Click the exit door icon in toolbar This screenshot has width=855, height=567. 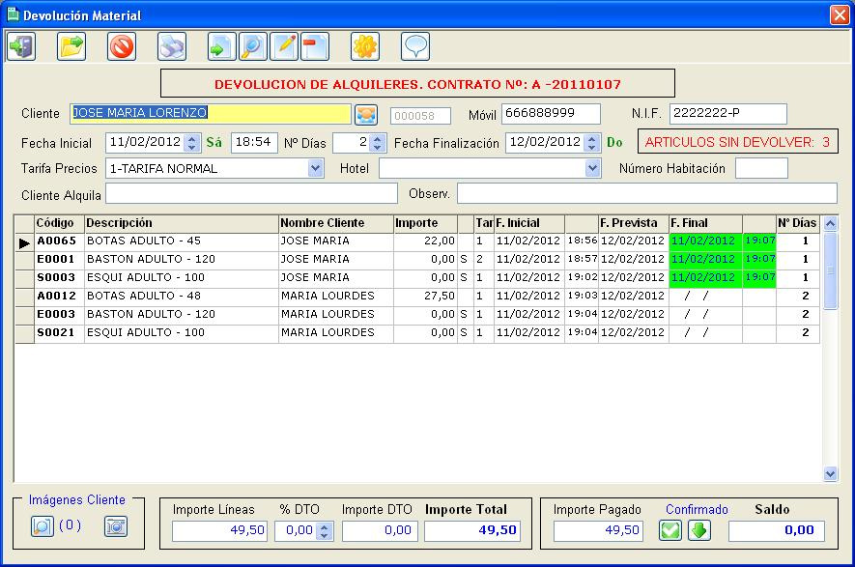21,46
